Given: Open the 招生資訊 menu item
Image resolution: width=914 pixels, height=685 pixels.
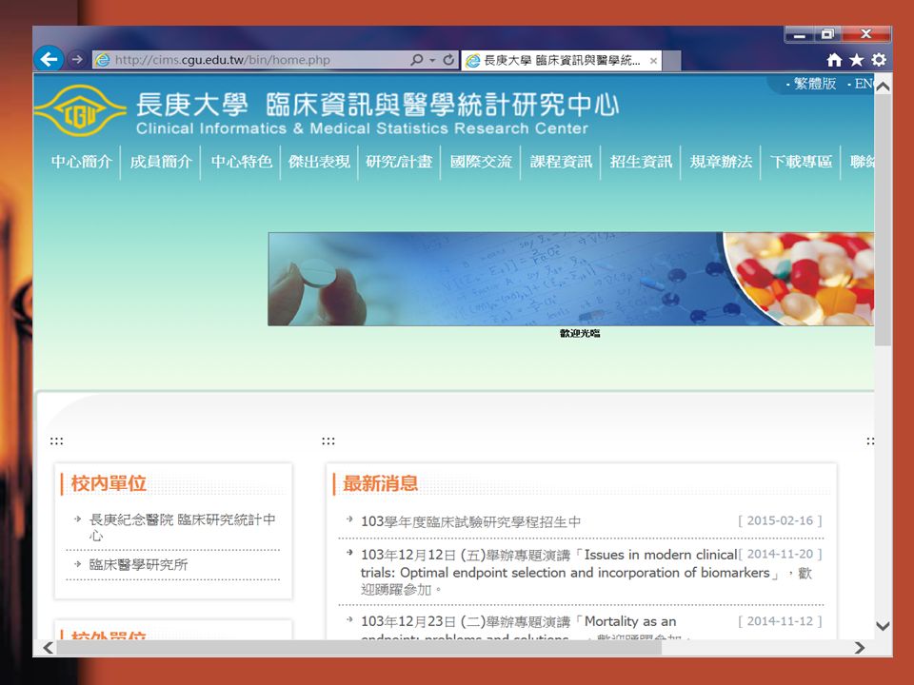Looking at the screenshot, I should point(641,162).
